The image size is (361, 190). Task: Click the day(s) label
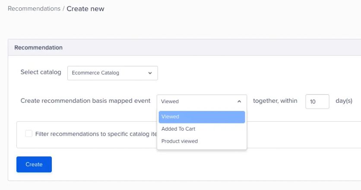(344, 101)
